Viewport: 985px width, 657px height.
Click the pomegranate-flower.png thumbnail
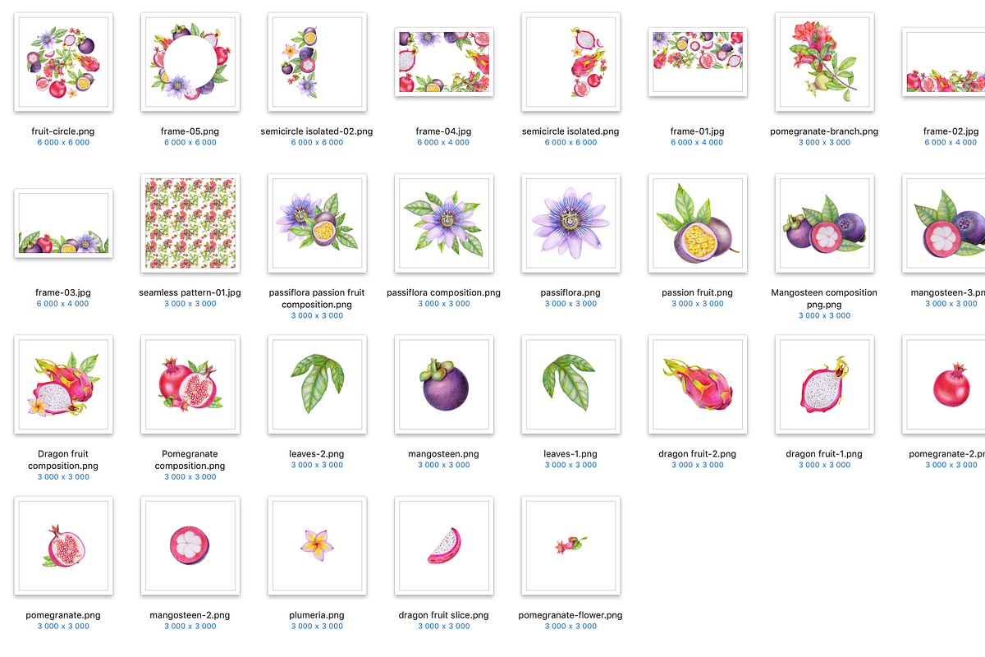click(x=570, y=545)
